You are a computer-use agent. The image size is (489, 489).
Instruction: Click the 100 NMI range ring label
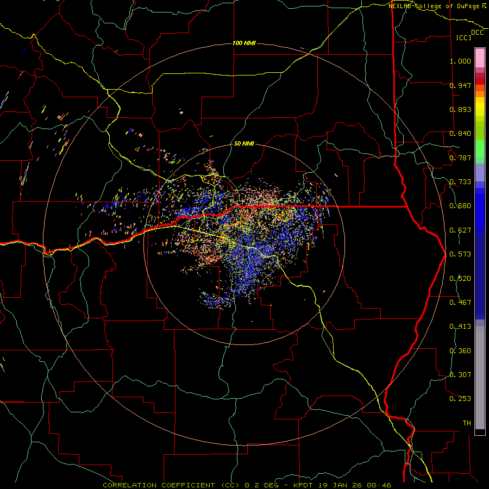[244, 43]
